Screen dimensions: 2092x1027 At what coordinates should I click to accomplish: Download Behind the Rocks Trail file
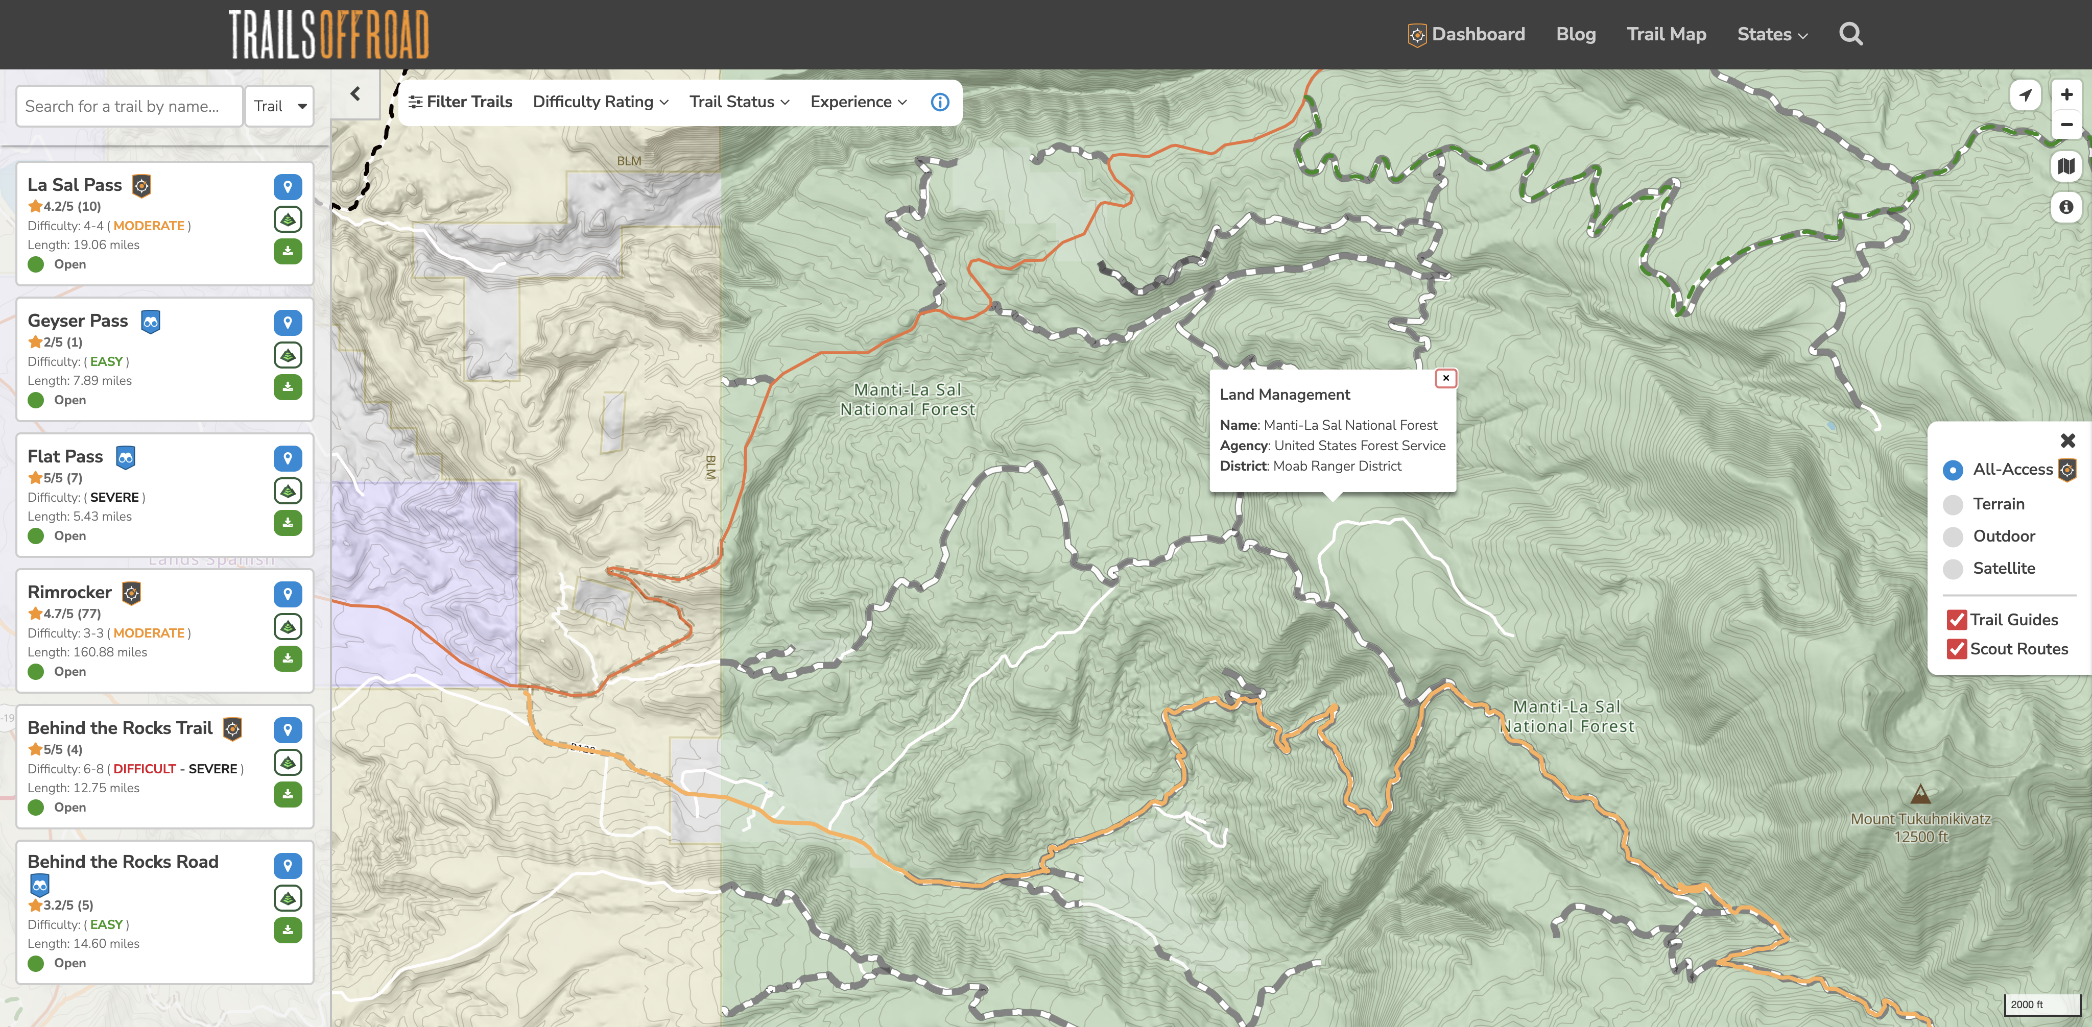[x=288, y=794]
